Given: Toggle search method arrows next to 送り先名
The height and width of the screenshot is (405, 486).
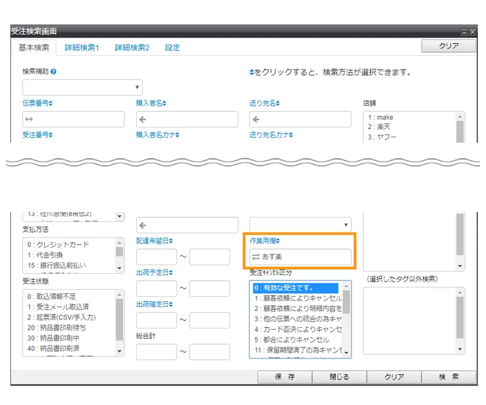Looking at the screenshot, I should coord(278,103).
